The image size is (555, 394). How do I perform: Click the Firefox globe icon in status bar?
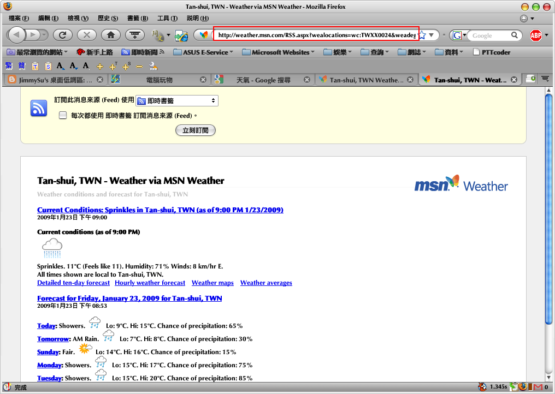523,386
